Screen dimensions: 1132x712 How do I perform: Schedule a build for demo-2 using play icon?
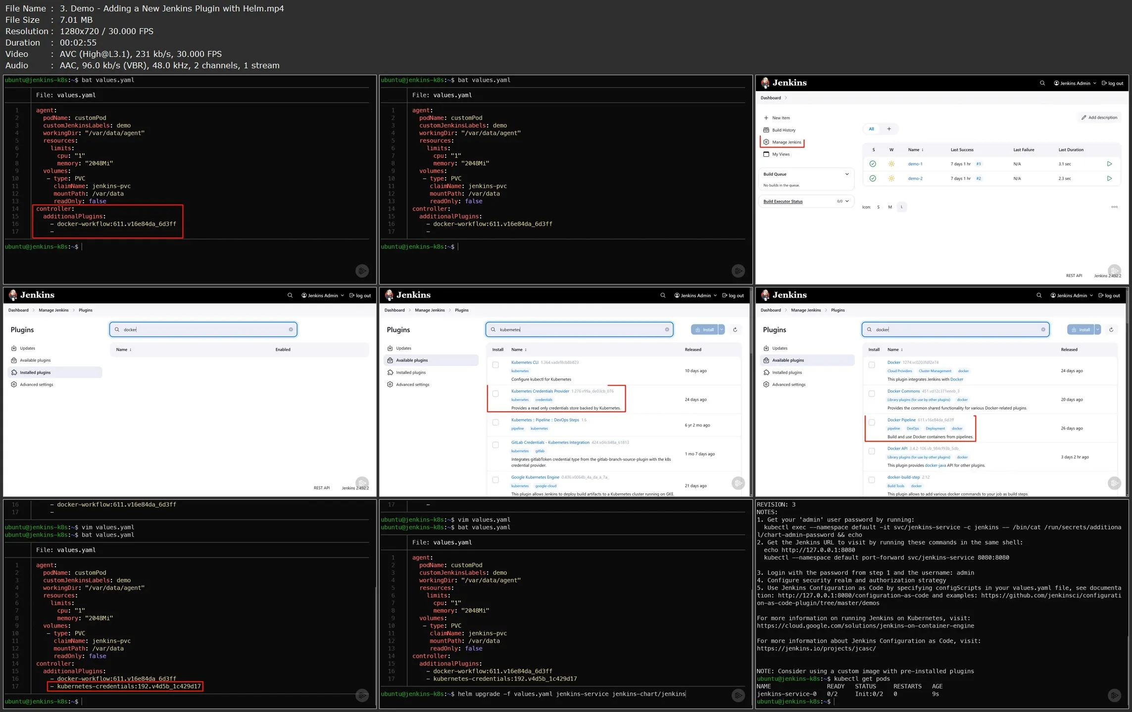pos(1109,179)
